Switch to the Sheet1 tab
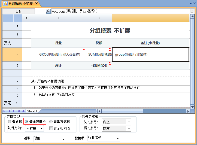Viewport: 197px width, 145px height. [x=32, y=111]
